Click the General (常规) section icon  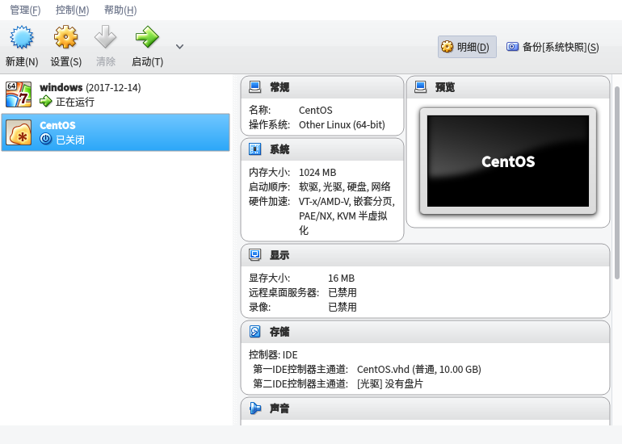tap(254, 87)
